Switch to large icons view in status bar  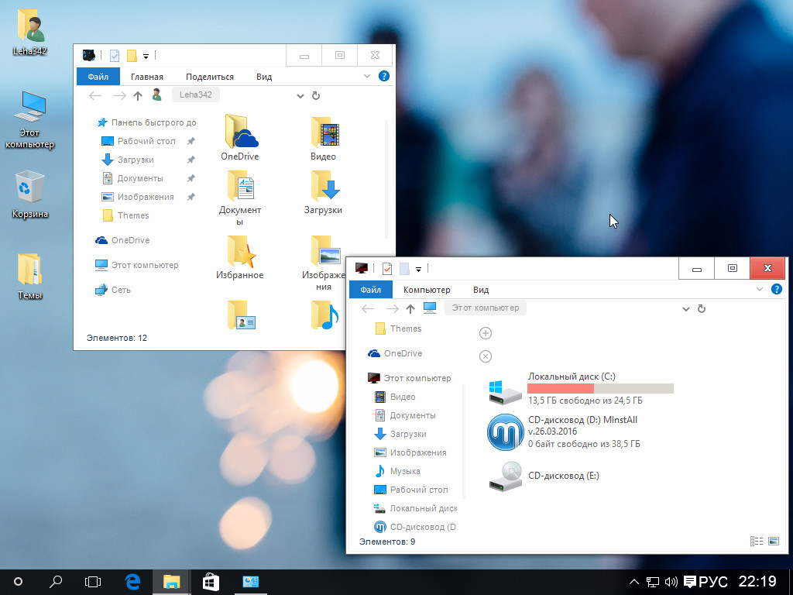pyautogui.click(x=773, y=541)
